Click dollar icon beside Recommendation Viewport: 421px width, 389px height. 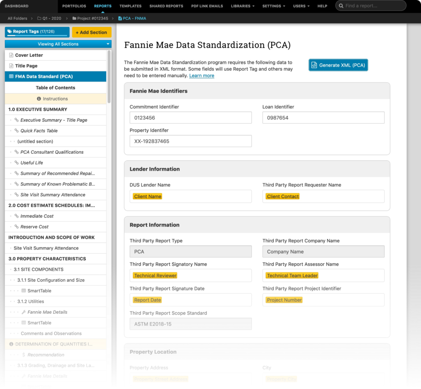23,354
